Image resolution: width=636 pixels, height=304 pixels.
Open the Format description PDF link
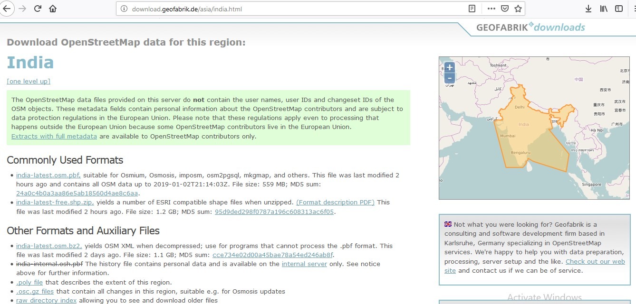pyautogui.click(x=335, y=202)
